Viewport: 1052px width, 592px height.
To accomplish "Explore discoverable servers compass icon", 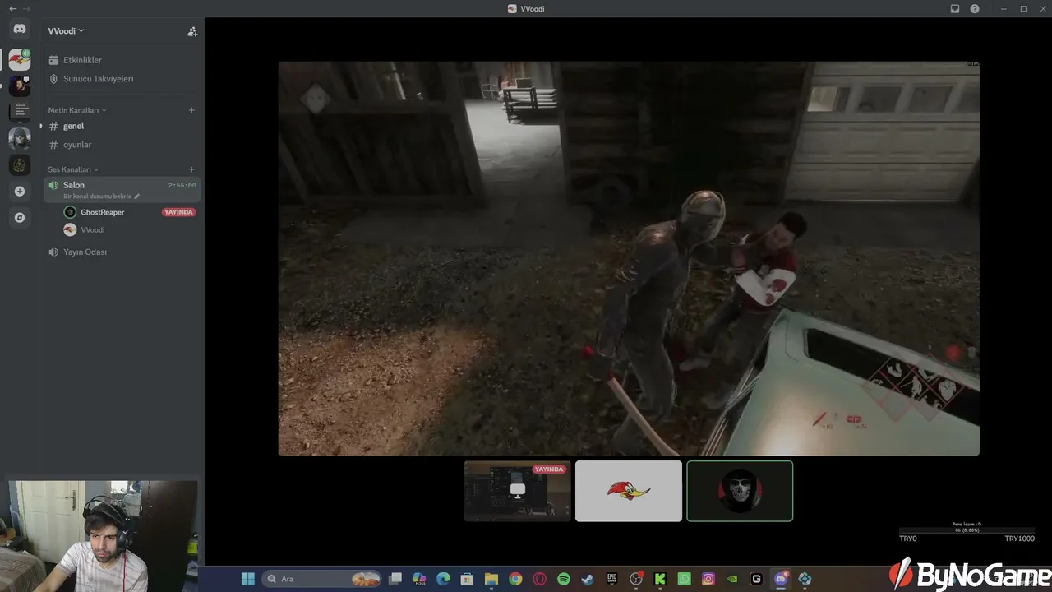I will coord(20,218).
